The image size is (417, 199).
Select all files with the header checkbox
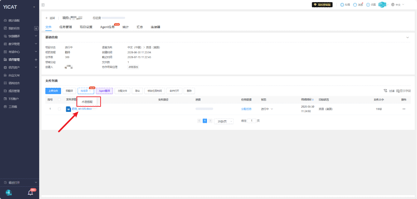pyautogui.click(x=59, y=99)
